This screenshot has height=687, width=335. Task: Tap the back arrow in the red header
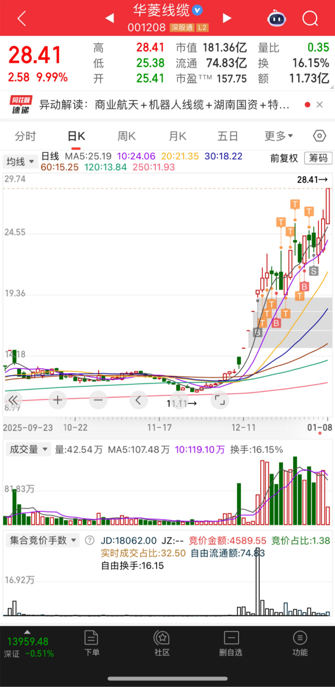[x=22, y=18]
